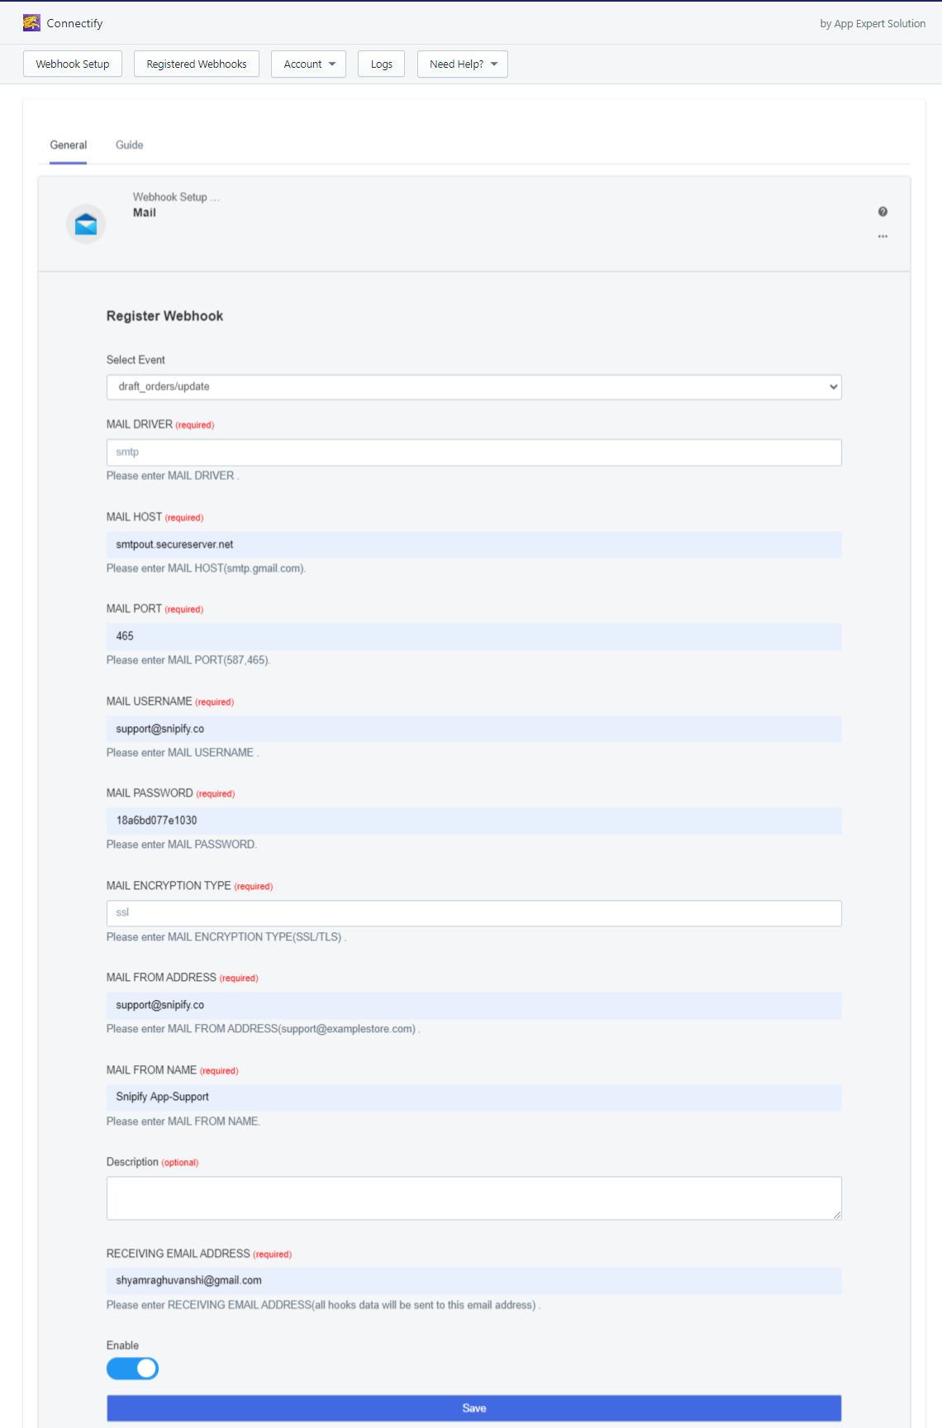Click the blue Mail envelope icon
This screenshot has height=1428, width=942.
(86, 224)
